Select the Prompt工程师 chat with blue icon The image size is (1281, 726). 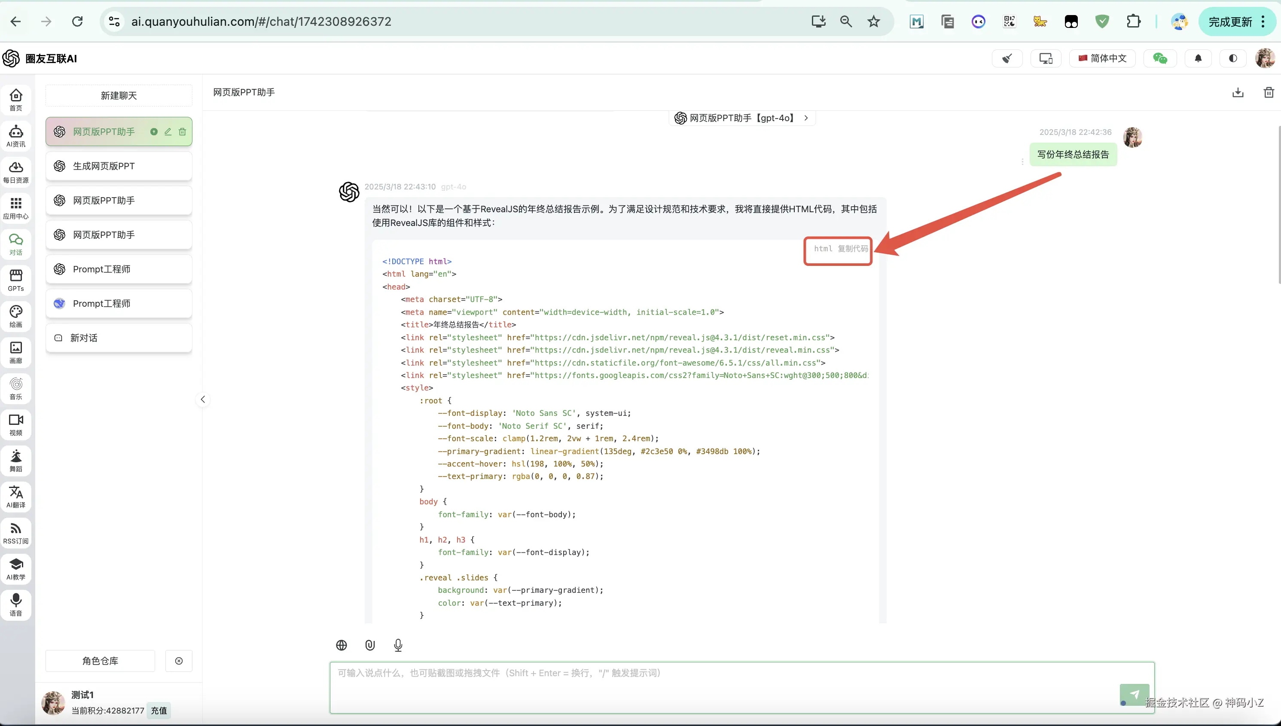click(x=119, y=304)
